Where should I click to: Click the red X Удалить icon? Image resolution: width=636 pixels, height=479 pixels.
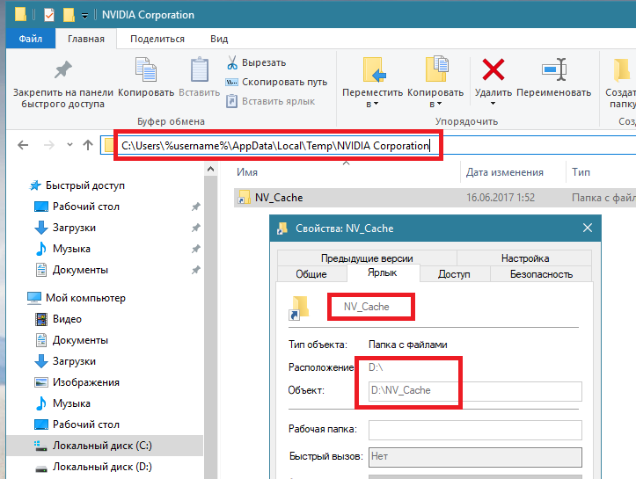(493, 69)
